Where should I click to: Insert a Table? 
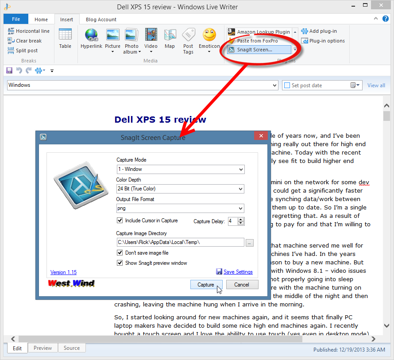pos(65,39)
